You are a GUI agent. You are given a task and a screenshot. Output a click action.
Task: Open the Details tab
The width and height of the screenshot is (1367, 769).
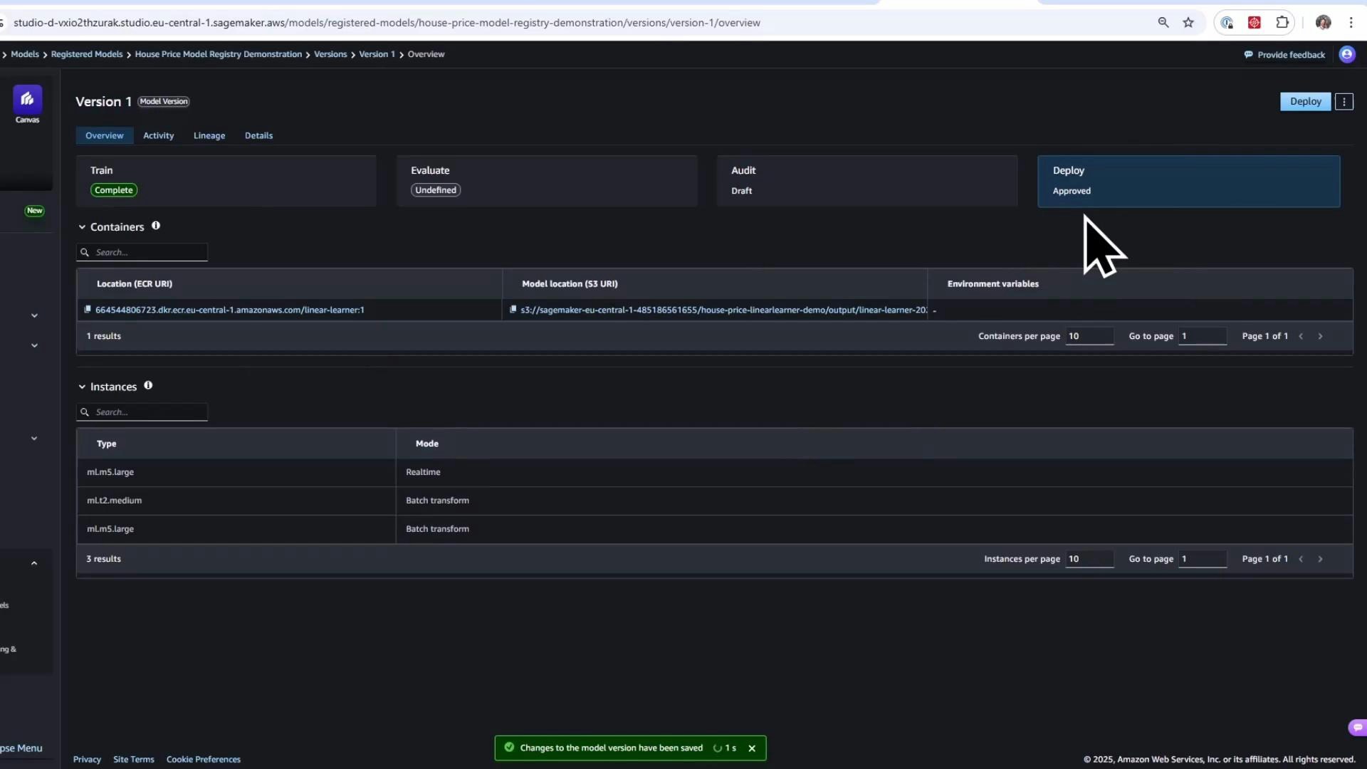click(258, 135)
